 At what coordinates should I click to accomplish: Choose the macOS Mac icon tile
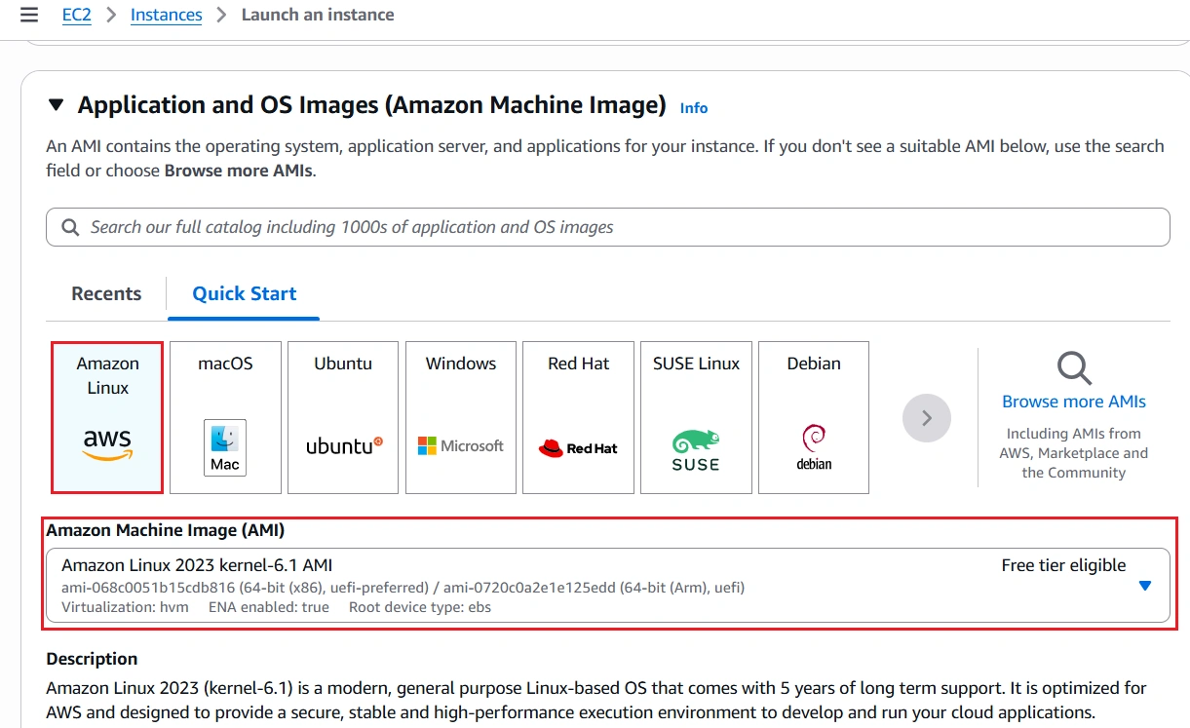[x=225, y=417]
